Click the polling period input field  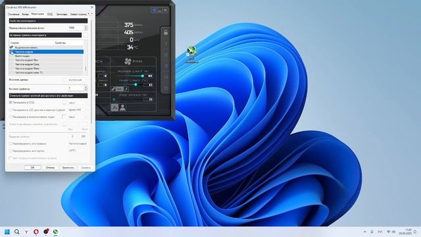[x=76, y=28]
